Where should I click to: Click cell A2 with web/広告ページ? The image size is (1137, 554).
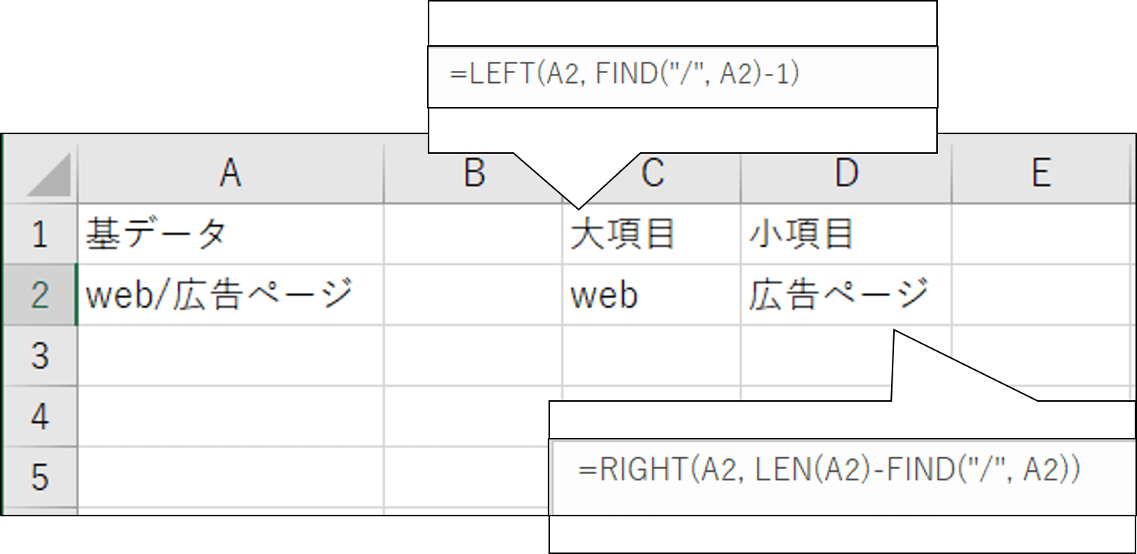(x=230, y=295)
